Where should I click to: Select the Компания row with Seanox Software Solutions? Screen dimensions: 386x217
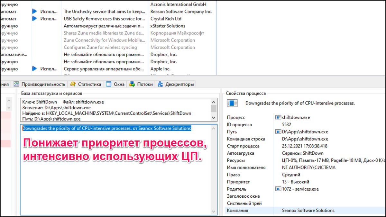[x=305, y=211]
